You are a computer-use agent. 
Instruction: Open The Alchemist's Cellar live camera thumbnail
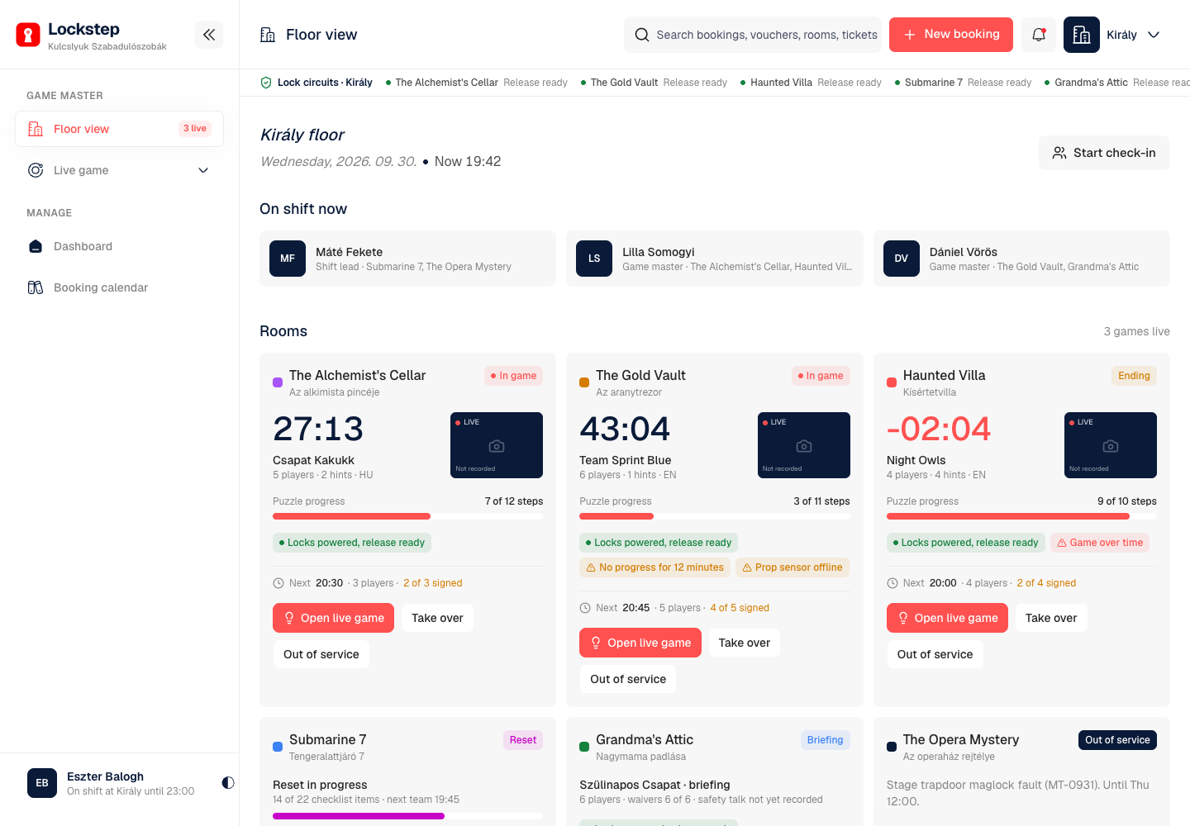pyautogui.click(x=497, y=445)
